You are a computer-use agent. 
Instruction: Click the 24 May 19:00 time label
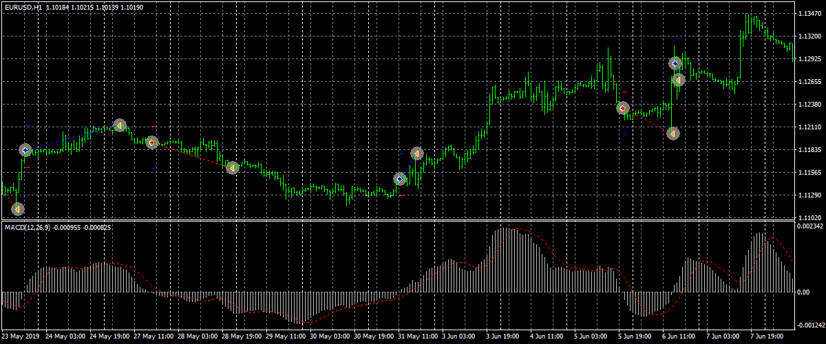coord(109,337)
